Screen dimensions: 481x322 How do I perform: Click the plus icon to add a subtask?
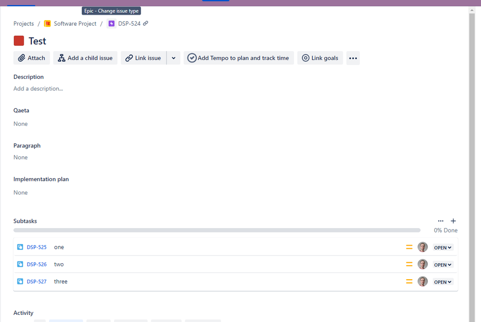pyautogui.click(x=453, y=221)
